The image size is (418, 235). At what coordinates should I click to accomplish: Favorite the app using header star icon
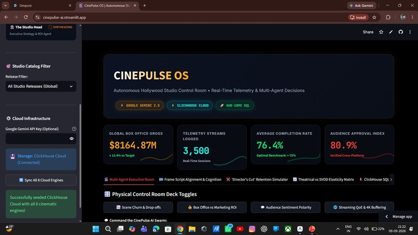point(381,32)
